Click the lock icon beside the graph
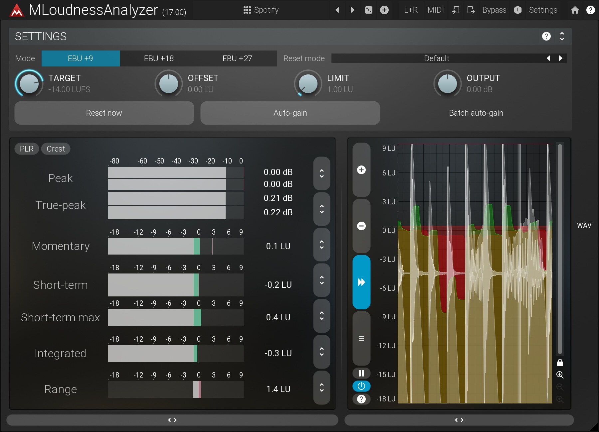This screenshot has height=432, width=599. click(x=560, y=363)
